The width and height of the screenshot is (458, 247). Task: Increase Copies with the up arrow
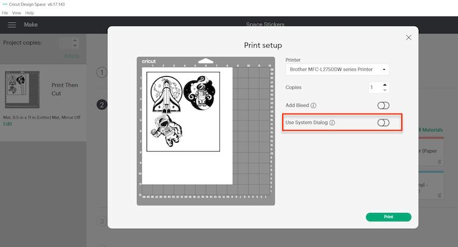pyautogui.click(x=385, y=85)
